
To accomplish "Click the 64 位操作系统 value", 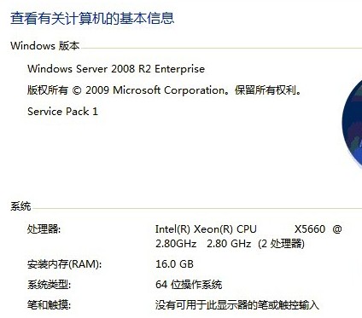I will tap(189, 285).
